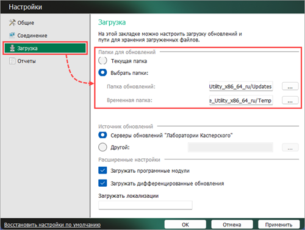305x230 pixels.
Task: Click the download icon beside Загрузка
Action: (x=12, y=48)
